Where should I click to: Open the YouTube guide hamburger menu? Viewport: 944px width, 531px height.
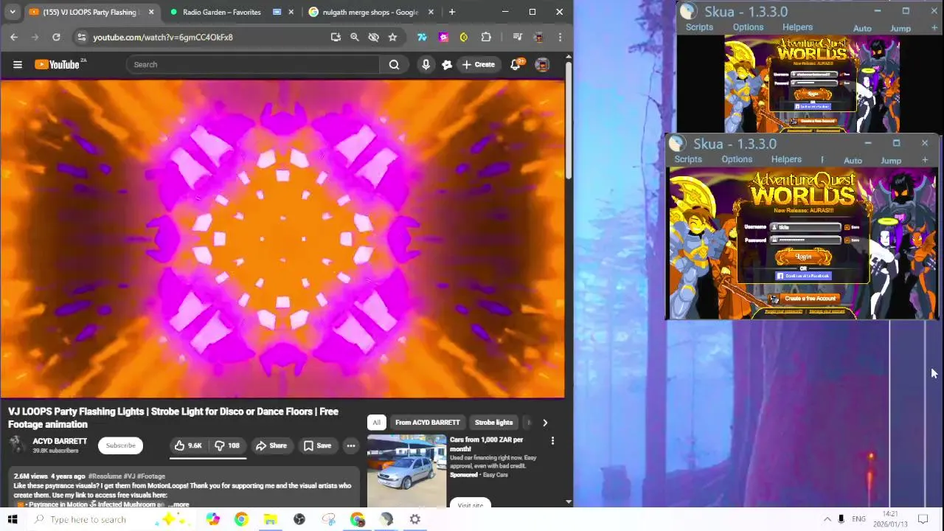click(18, 65)
